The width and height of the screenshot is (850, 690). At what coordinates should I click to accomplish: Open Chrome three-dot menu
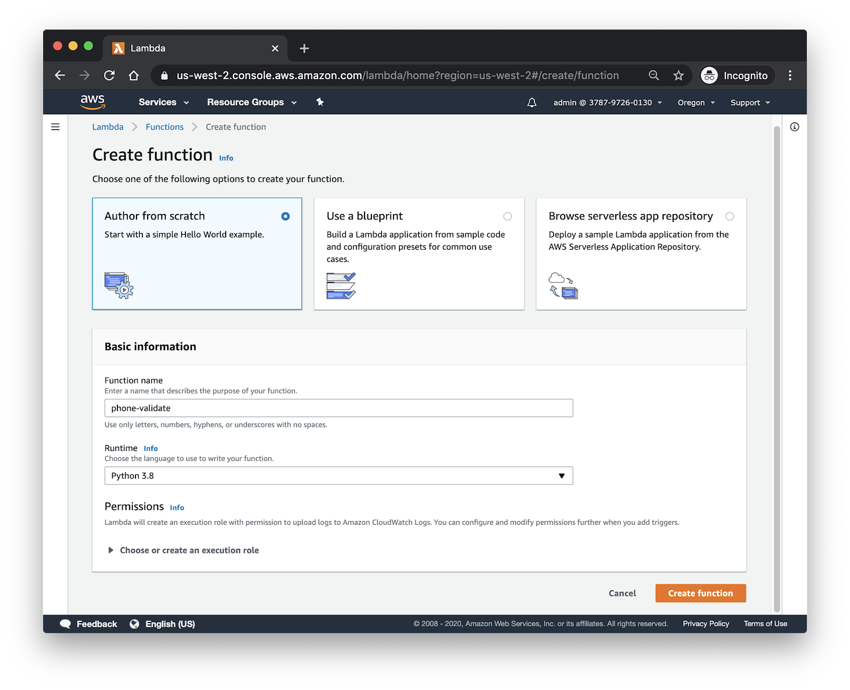pyautogui.click(x=790, y=75)
